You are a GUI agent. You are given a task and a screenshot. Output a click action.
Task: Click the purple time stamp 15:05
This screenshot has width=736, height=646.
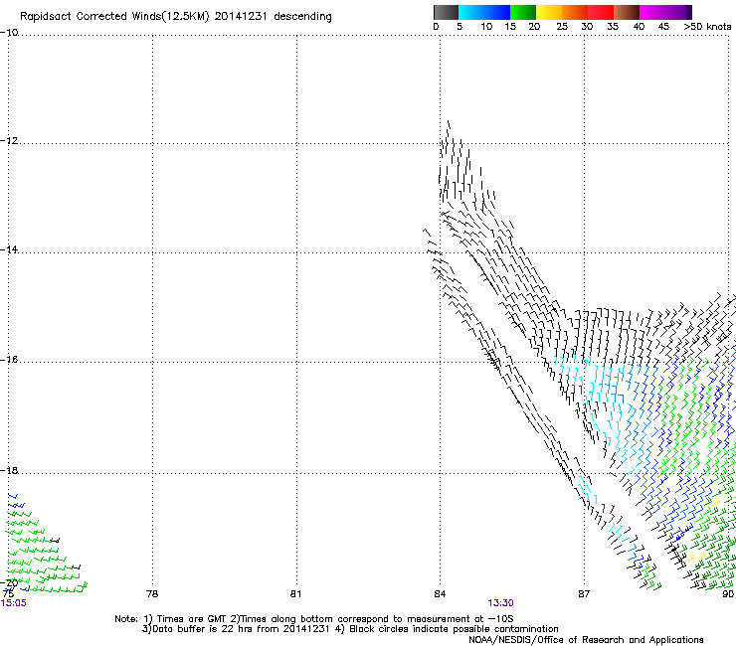pyautogui.click(x=14, y=603)
